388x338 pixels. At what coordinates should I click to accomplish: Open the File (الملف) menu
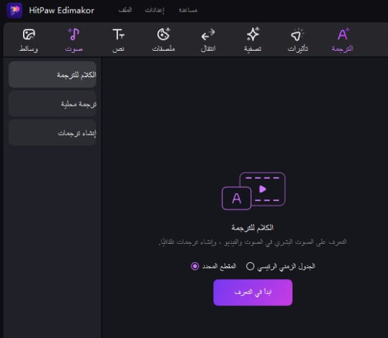click(x=125, y=10)
